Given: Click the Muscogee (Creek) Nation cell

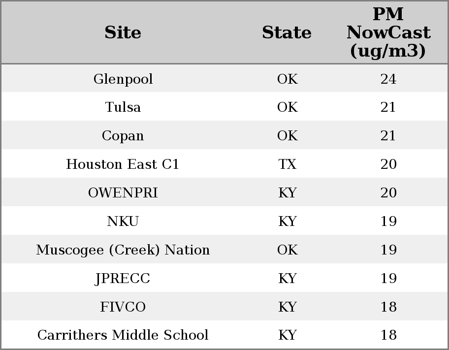Looking at the screenshot, I should tap(123, 250).
